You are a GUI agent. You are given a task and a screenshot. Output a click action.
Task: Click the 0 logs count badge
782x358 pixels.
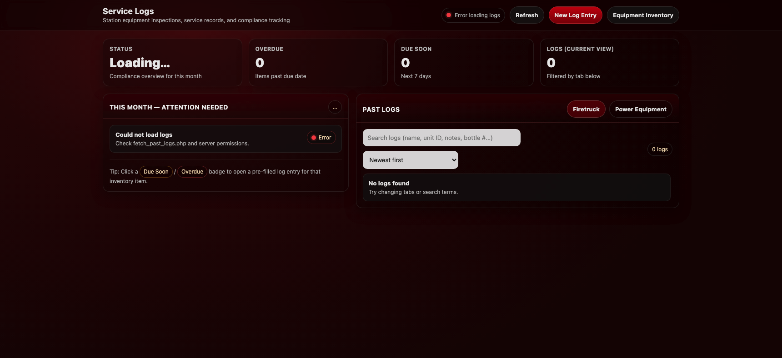(659, 149)
